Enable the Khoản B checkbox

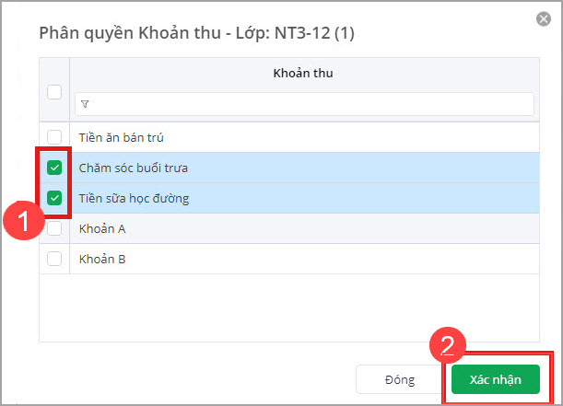(54, 259)
